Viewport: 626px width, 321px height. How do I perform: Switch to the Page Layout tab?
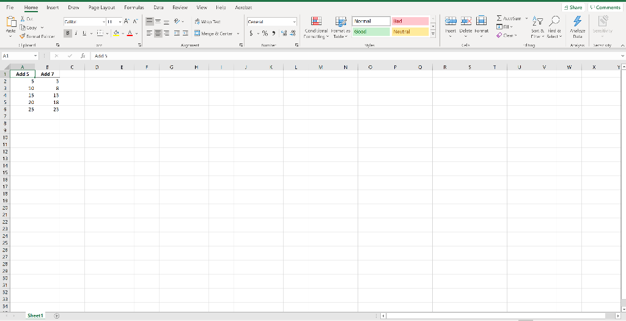(x=102, y=7)
